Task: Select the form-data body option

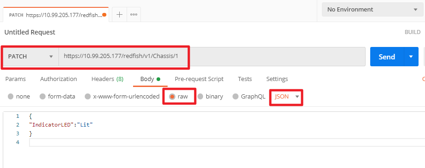Action: pyautogui.click(x=58, y=97)
